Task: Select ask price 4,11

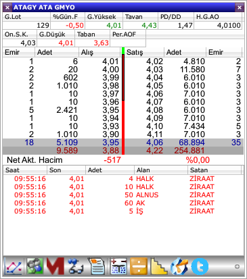Action: (x=154, y=134)
